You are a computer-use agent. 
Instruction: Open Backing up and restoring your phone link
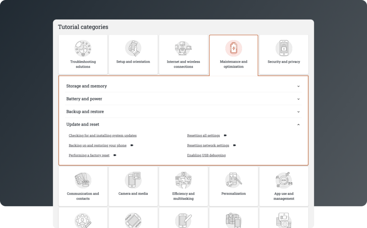[97, 145]
